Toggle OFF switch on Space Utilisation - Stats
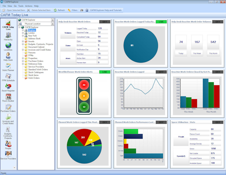This screenshot has height=175, width=226. (x=218, y=122)
